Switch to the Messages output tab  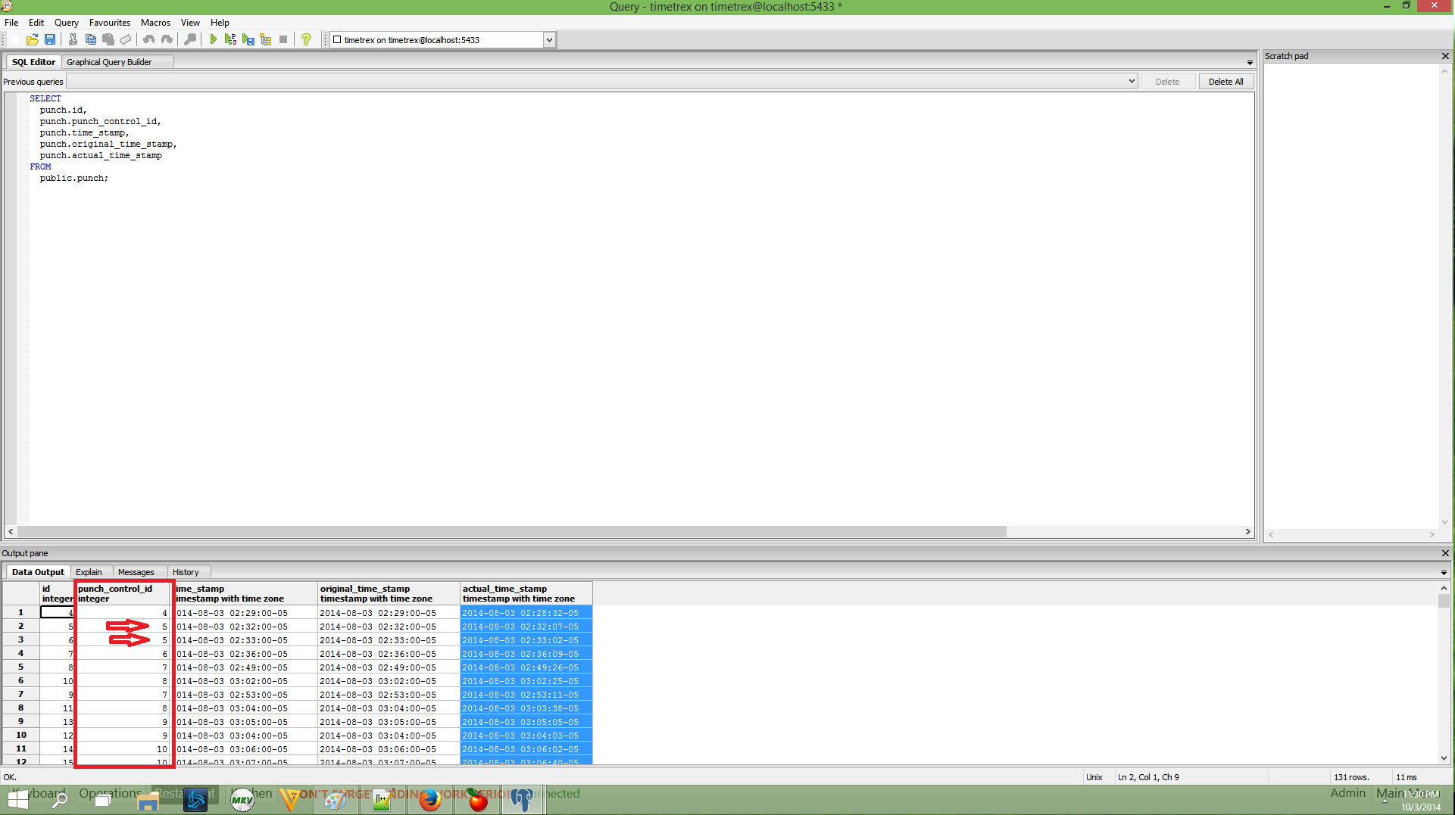[x=136, y=572]
